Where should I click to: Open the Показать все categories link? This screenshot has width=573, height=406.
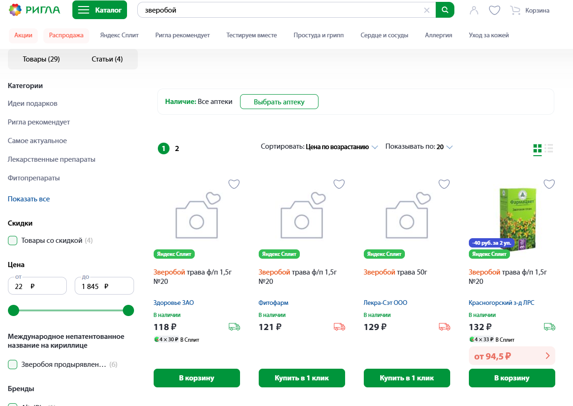pyautogui.click(x=29, y=199)
